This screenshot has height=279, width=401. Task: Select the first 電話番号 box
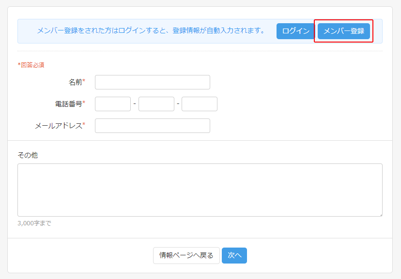click(x=113, y=104)
